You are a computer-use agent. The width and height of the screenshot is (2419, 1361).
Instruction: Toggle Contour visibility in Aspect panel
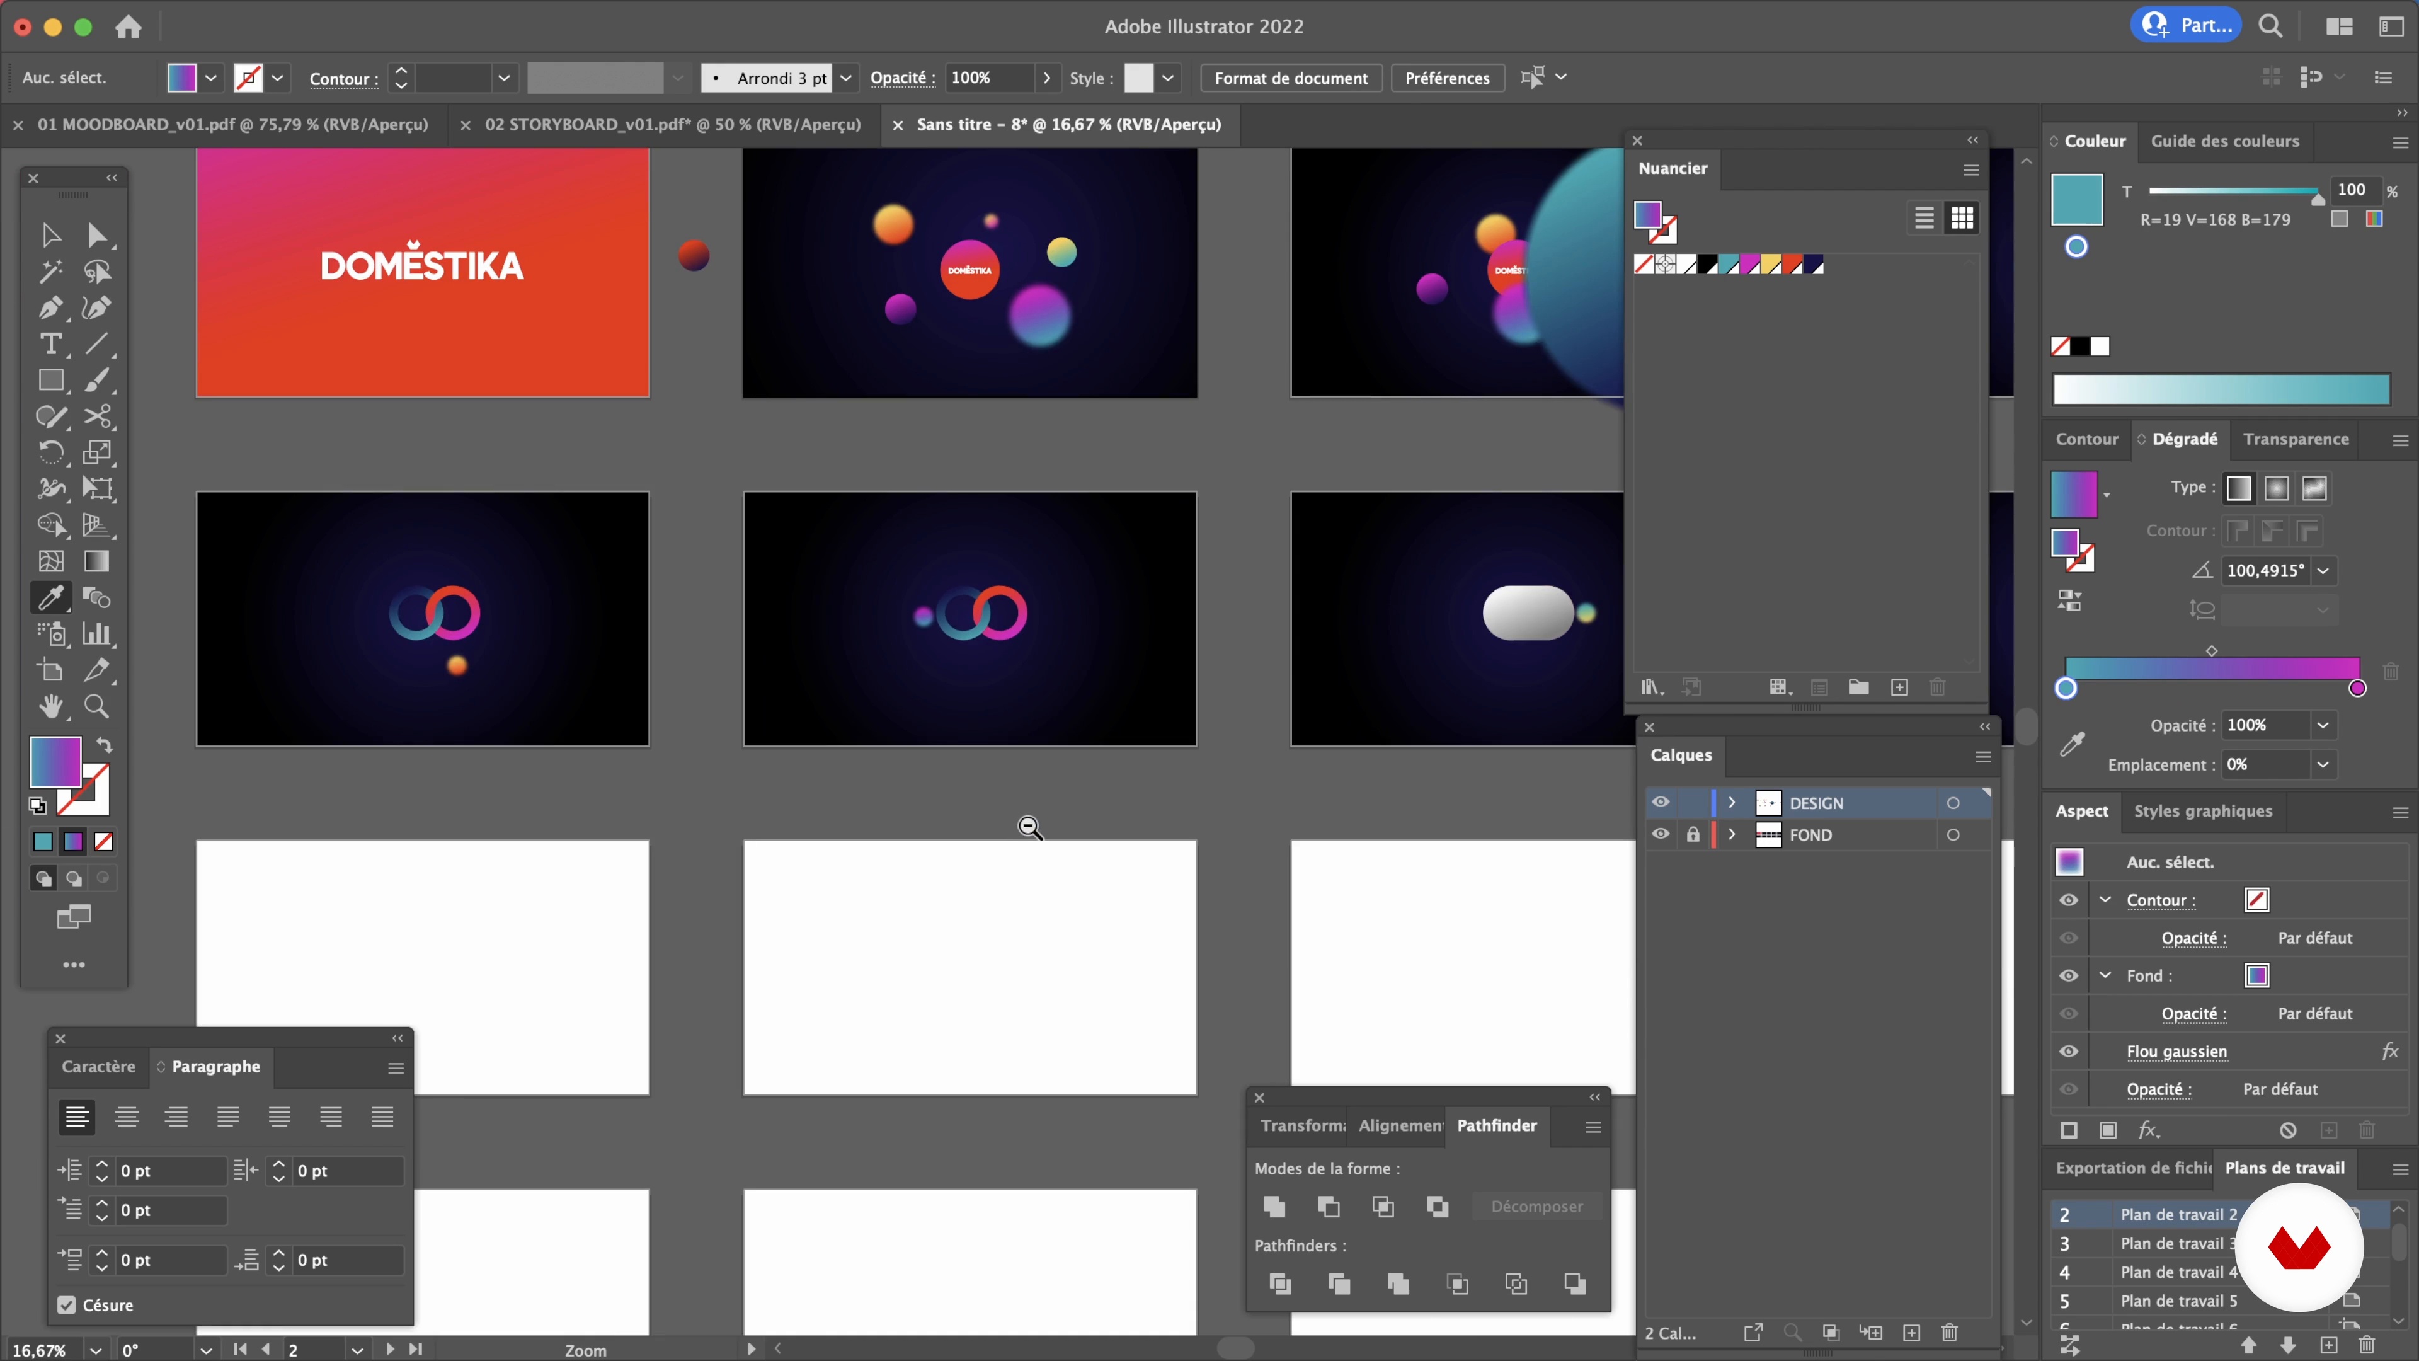tap(2069, 900)
